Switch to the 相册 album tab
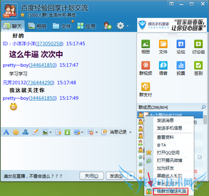Screen dimensions: 209x196 37,26
